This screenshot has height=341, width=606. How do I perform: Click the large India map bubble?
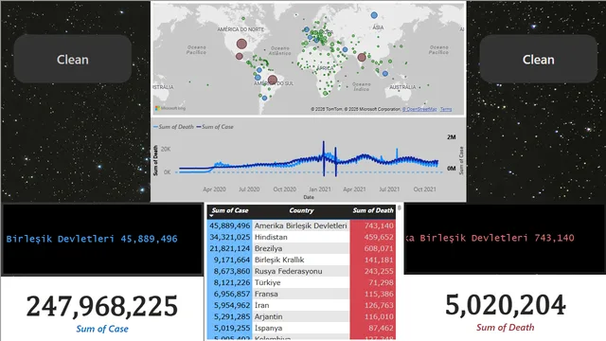362,57
